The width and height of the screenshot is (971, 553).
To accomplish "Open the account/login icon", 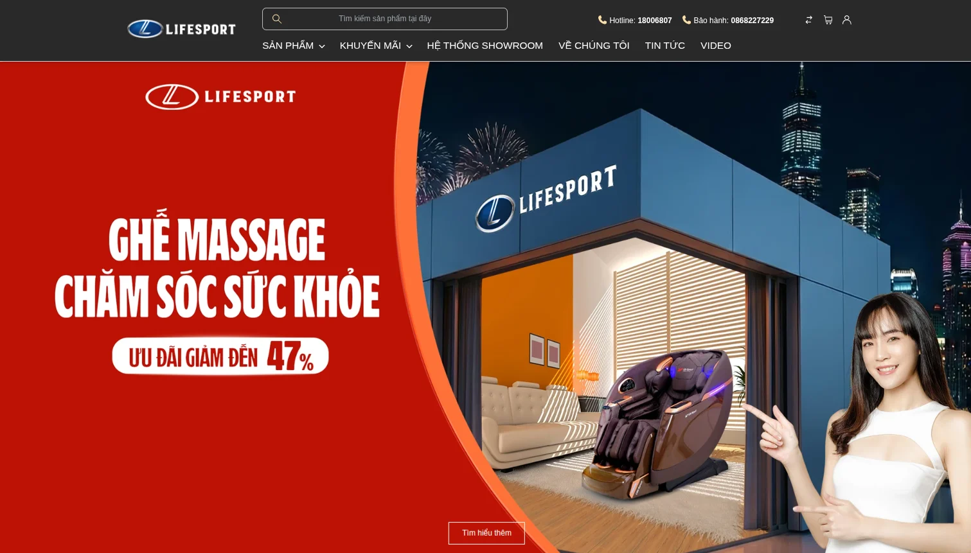I will pos(846,20).
